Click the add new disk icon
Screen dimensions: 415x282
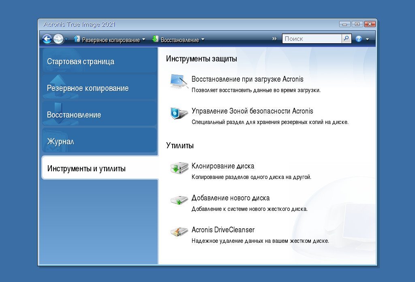click(179, 200)
